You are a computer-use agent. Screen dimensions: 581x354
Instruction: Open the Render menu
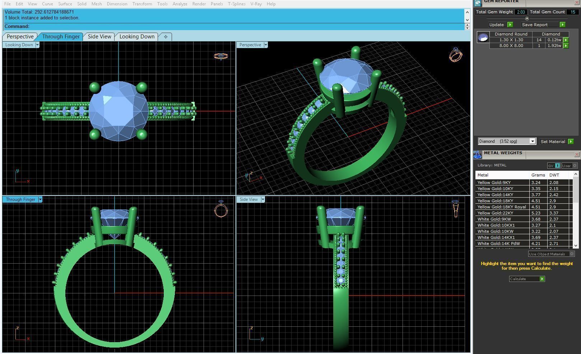coord(199,4)
